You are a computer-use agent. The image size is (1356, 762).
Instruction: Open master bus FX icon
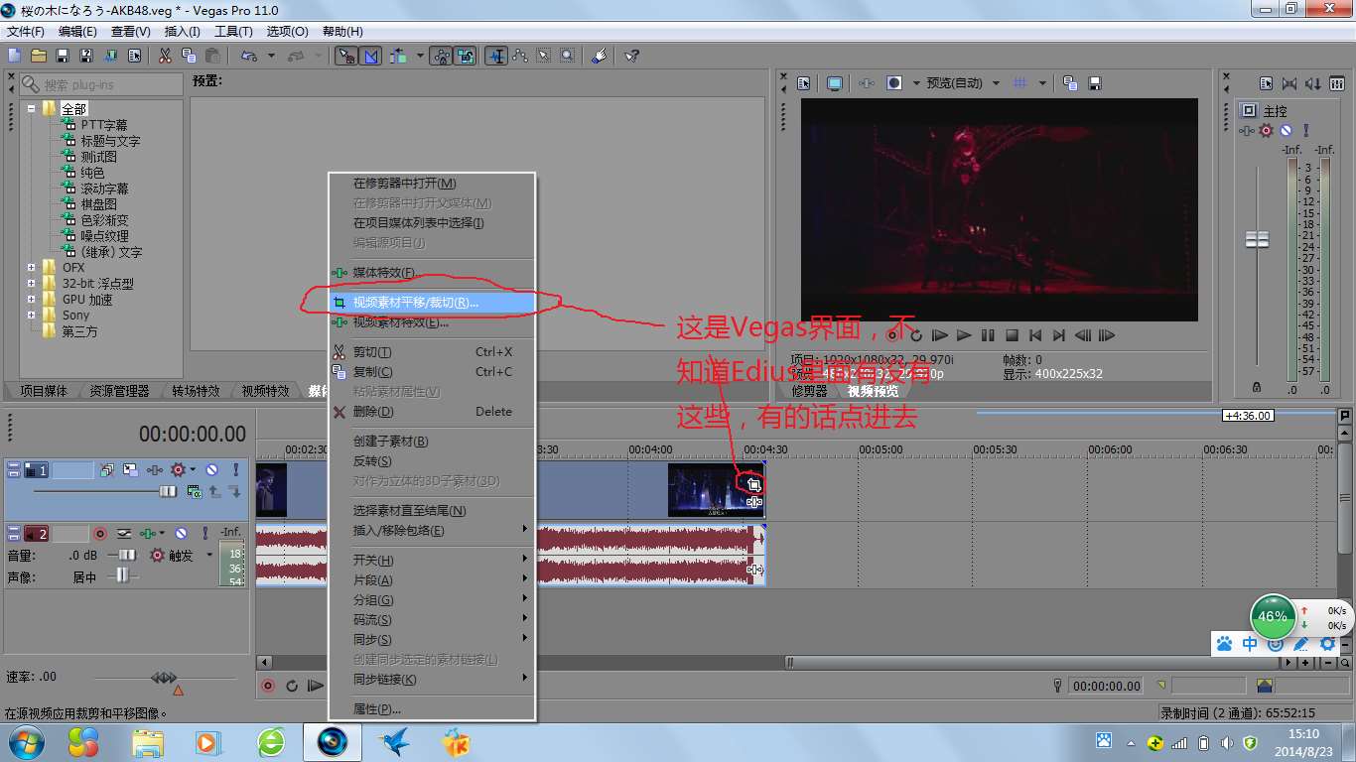click(x=1246, y=130)
